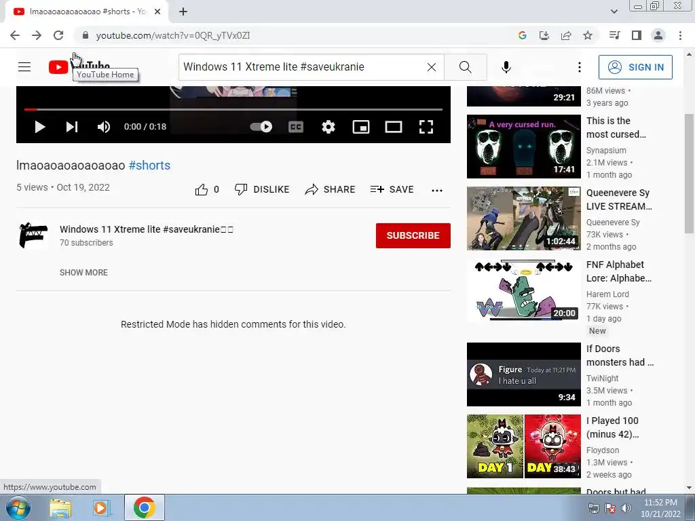Click the Chrome icon on the taskbar
The image size is (695, 521).
144,507
